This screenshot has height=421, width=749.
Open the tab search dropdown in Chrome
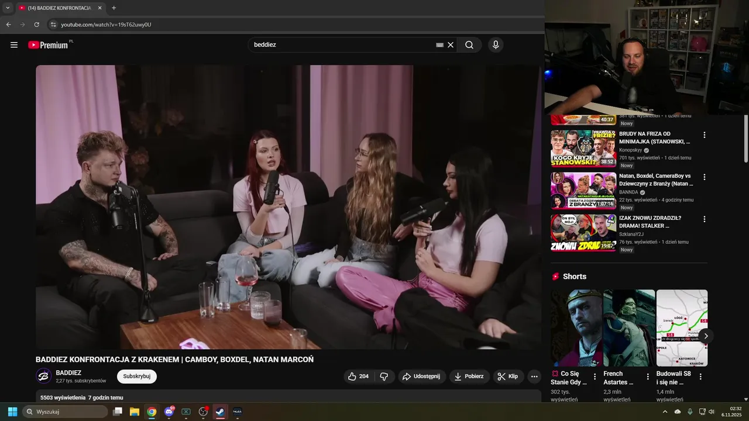8,8
